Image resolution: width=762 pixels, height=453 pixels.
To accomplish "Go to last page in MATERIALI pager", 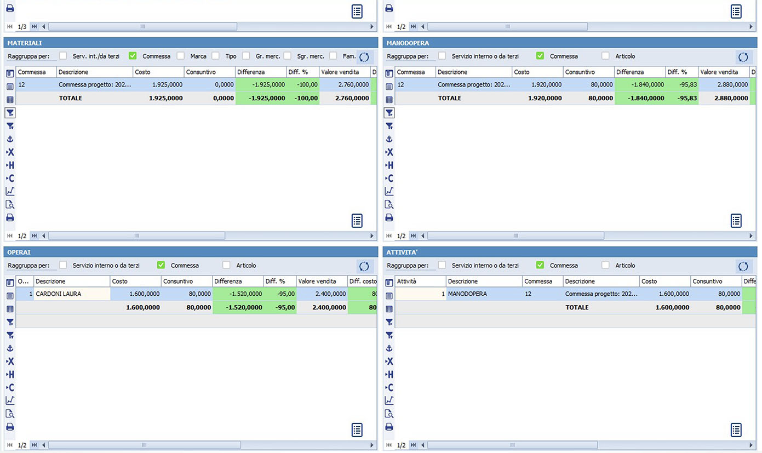I will 34,236.
